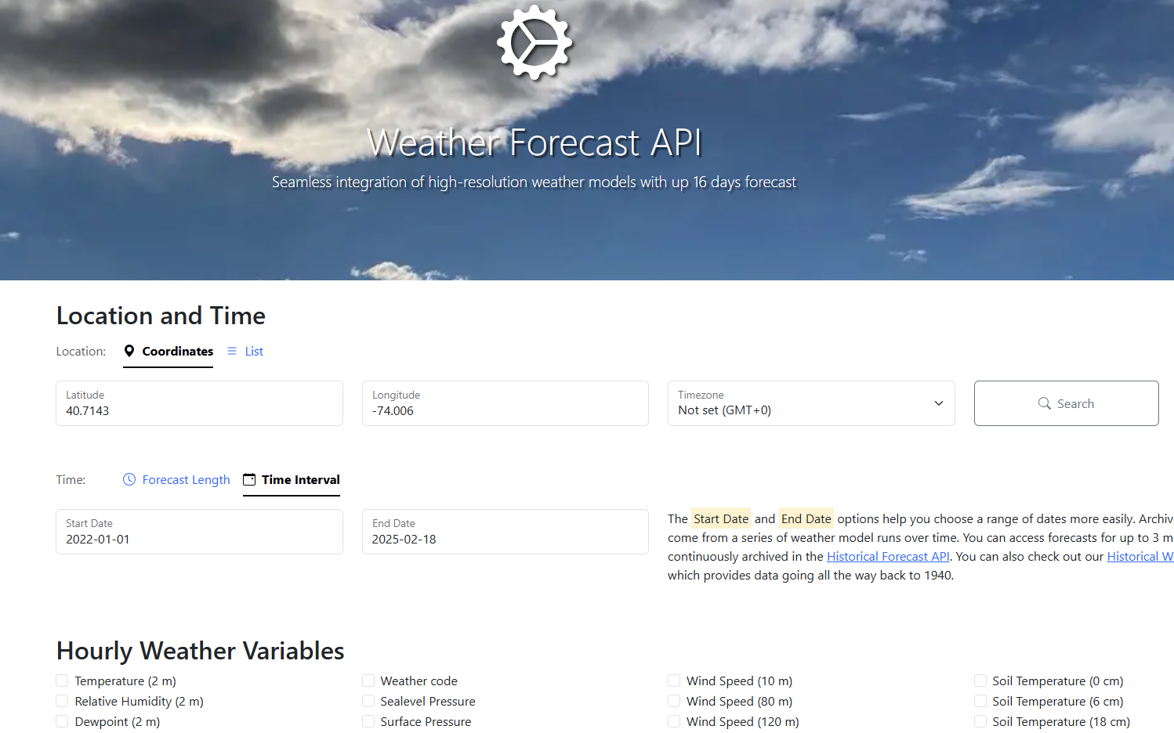This screenshot has height=733, width=1174.
Task: Check the Wind Speed (120 m) variable
Action: click(x=674, y=721)
